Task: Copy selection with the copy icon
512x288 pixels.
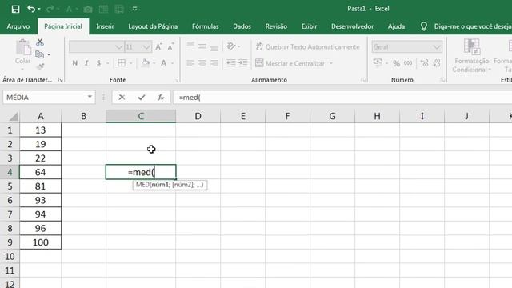Action: click(x=39, y=54)
